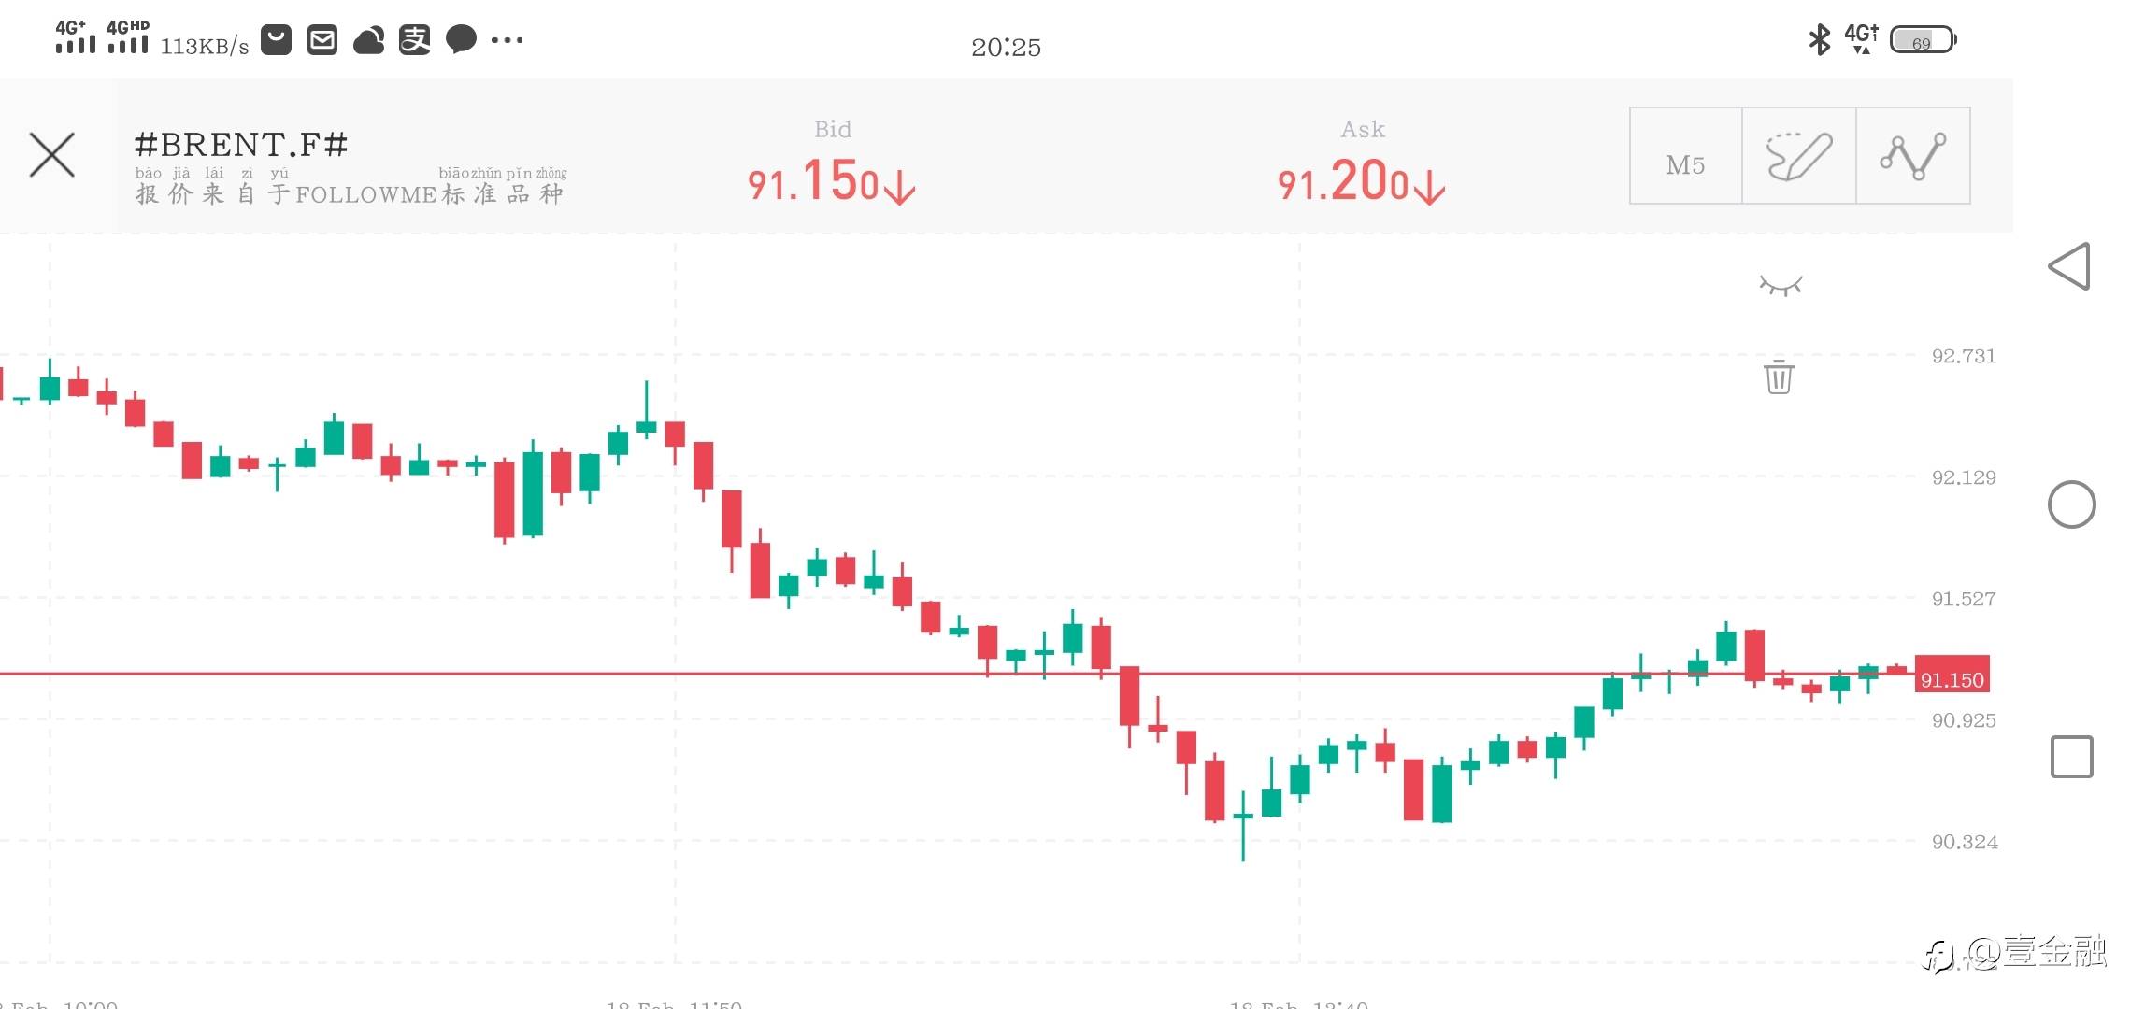Tap the Android home circle button
The width and height of the screenshot is (2131, 1009).
click(2071, 504)
